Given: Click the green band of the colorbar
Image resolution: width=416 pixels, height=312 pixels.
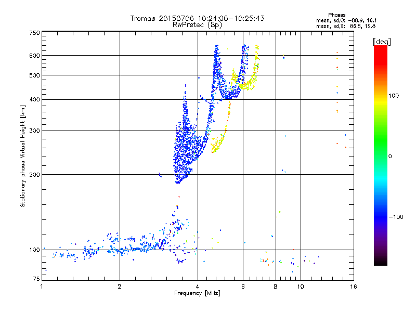Looking at the screenshot, I should [x=381, y=140].
